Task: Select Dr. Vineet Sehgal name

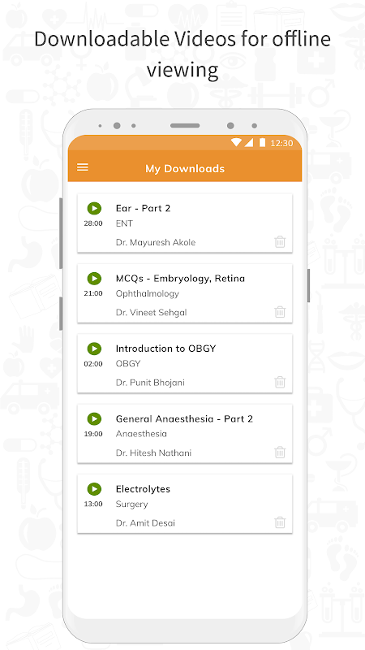Action: (152, 313)
